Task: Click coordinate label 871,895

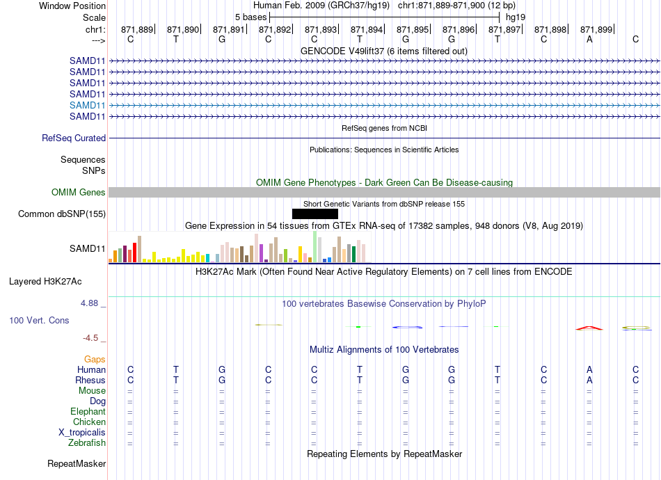Action: (x=413, y=29)
